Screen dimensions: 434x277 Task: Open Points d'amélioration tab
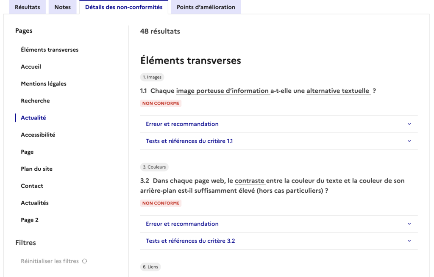point(206,7)
